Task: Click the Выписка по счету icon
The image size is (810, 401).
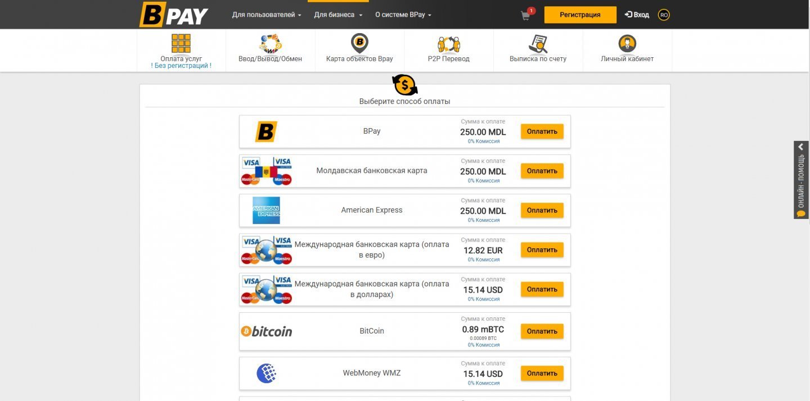Action: (x=538, y=44)
